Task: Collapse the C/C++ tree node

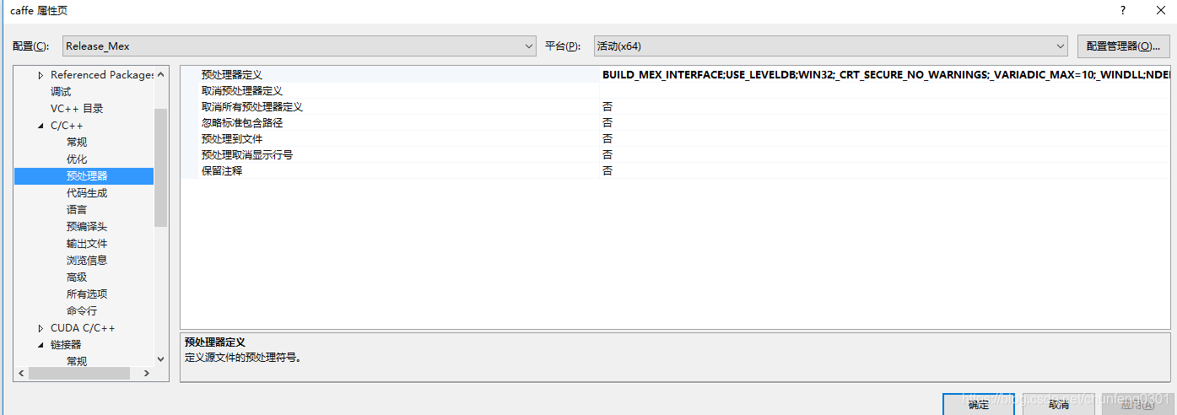Action: coord(40,126)
